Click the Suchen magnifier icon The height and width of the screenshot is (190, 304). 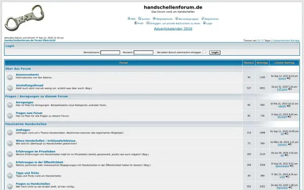point(139,18)
